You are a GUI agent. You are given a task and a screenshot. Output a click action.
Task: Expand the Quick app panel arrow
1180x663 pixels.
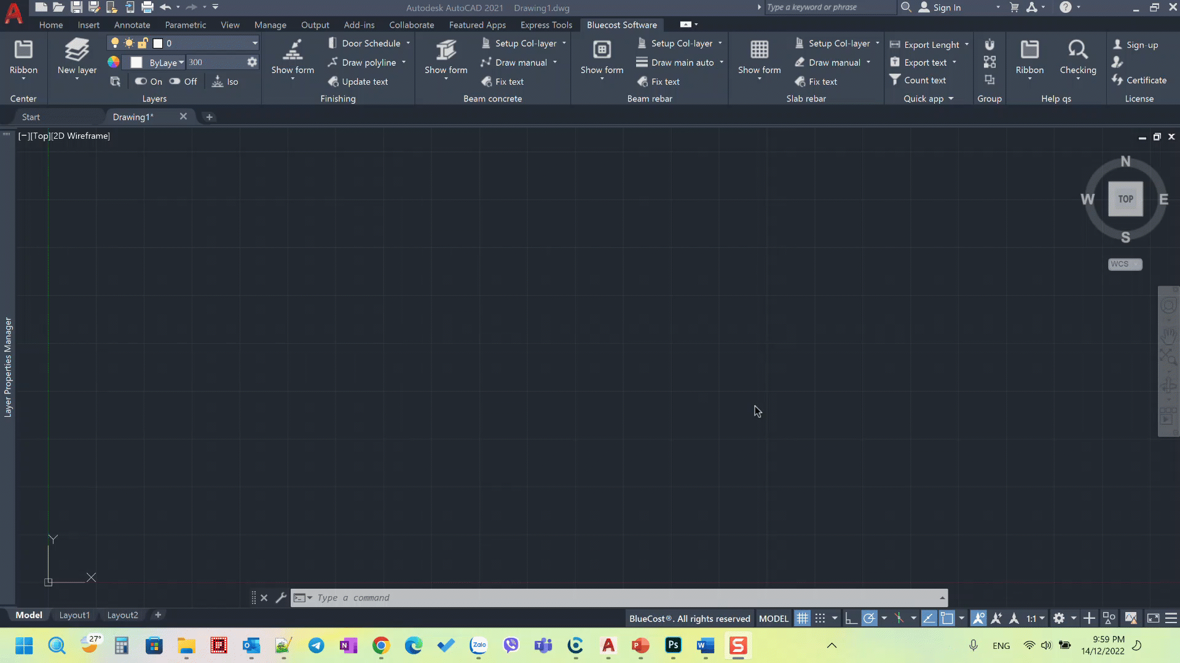pyautogui.click(x=951, y=99)
